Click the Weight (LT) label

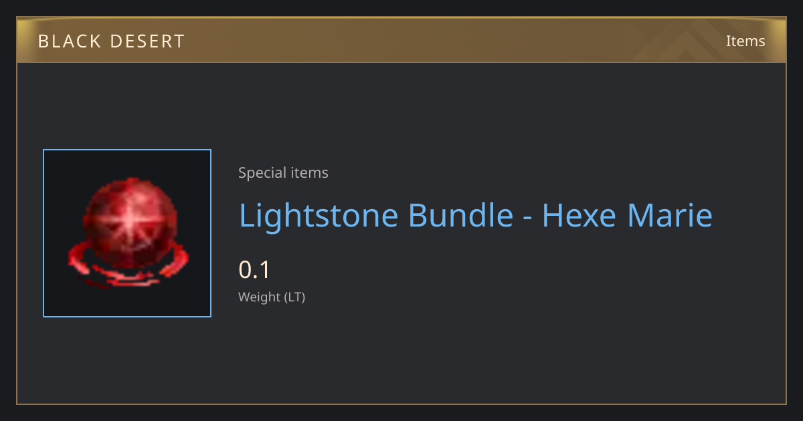pos(272,297)
